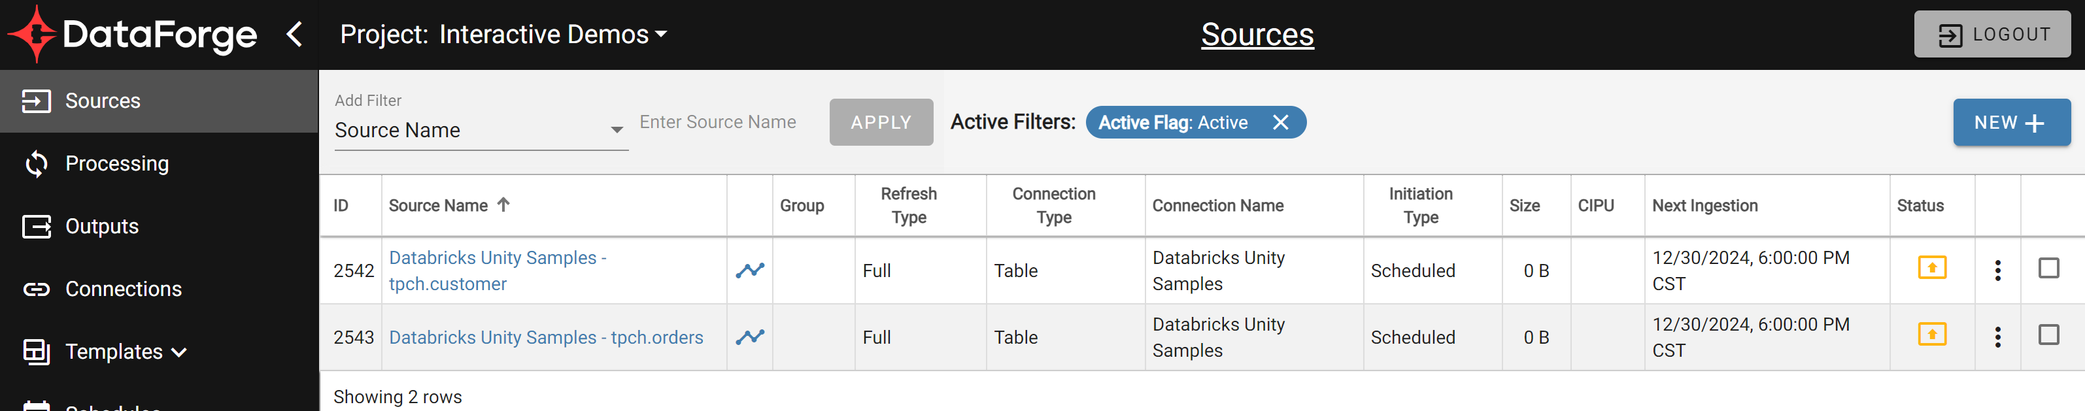
Task: Open Sources in the sidebar
Action: (159, 101)
